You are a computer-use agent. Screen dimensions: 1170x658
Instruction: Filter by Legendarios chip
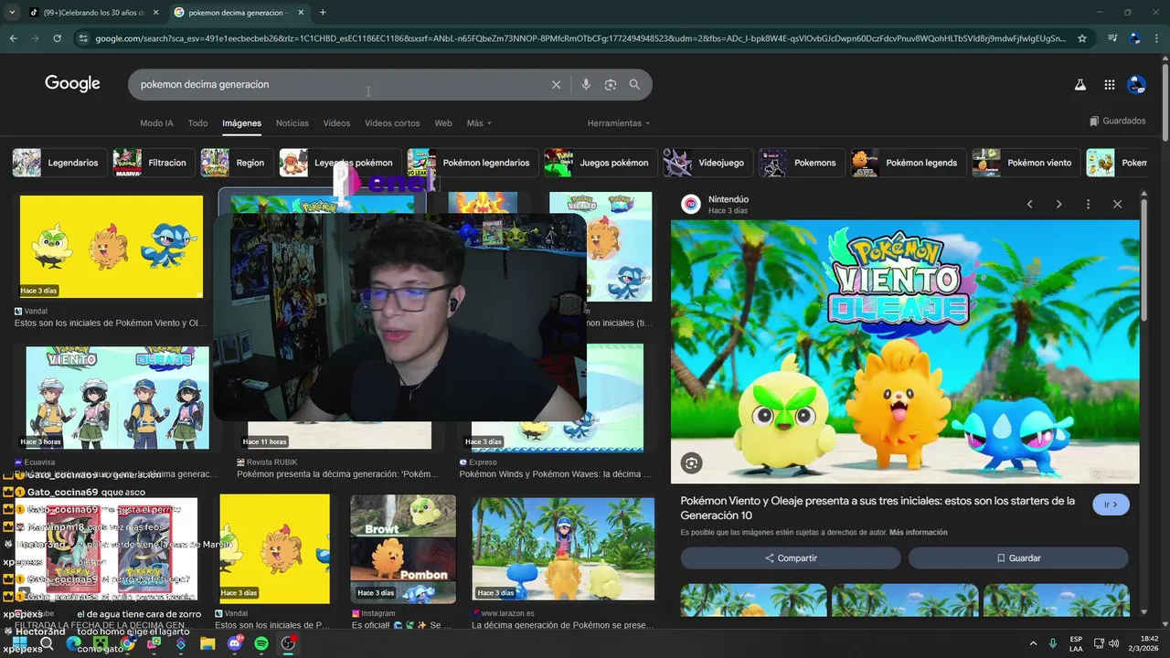[59, 163]
